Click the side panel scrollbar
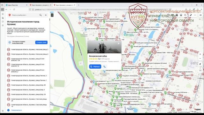The height and width of the screenshot is (115, 204). tap(49, 19)
